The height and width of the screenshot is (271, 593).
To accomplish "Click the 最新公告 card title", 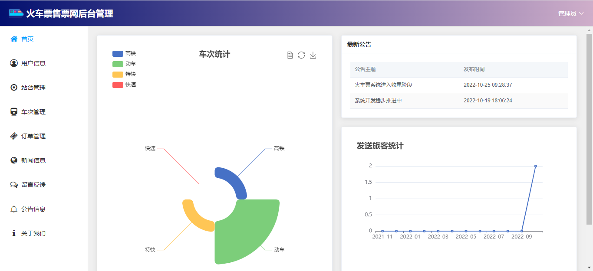I will pyautogui.click(x=359, y=44).
